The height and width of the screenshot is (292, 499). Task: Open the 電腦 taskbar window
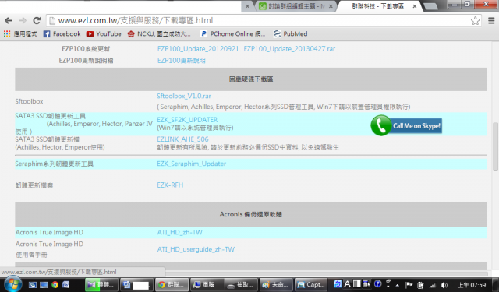pos(206,285)
